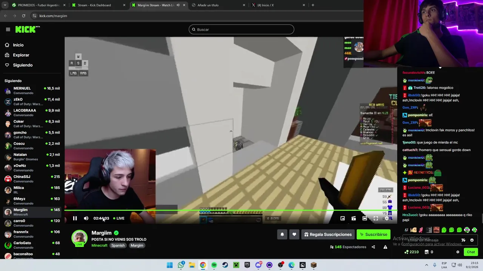
Task: Reload the page
Action: click(23, 16)
